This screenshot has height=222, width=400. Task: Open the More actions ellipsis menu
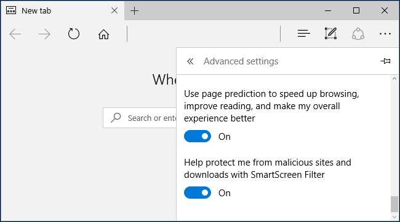tap(385, 34)
